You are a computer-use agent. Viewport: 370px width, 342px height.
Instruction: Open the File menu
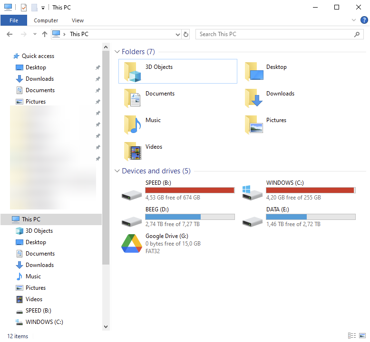[14, 20]
